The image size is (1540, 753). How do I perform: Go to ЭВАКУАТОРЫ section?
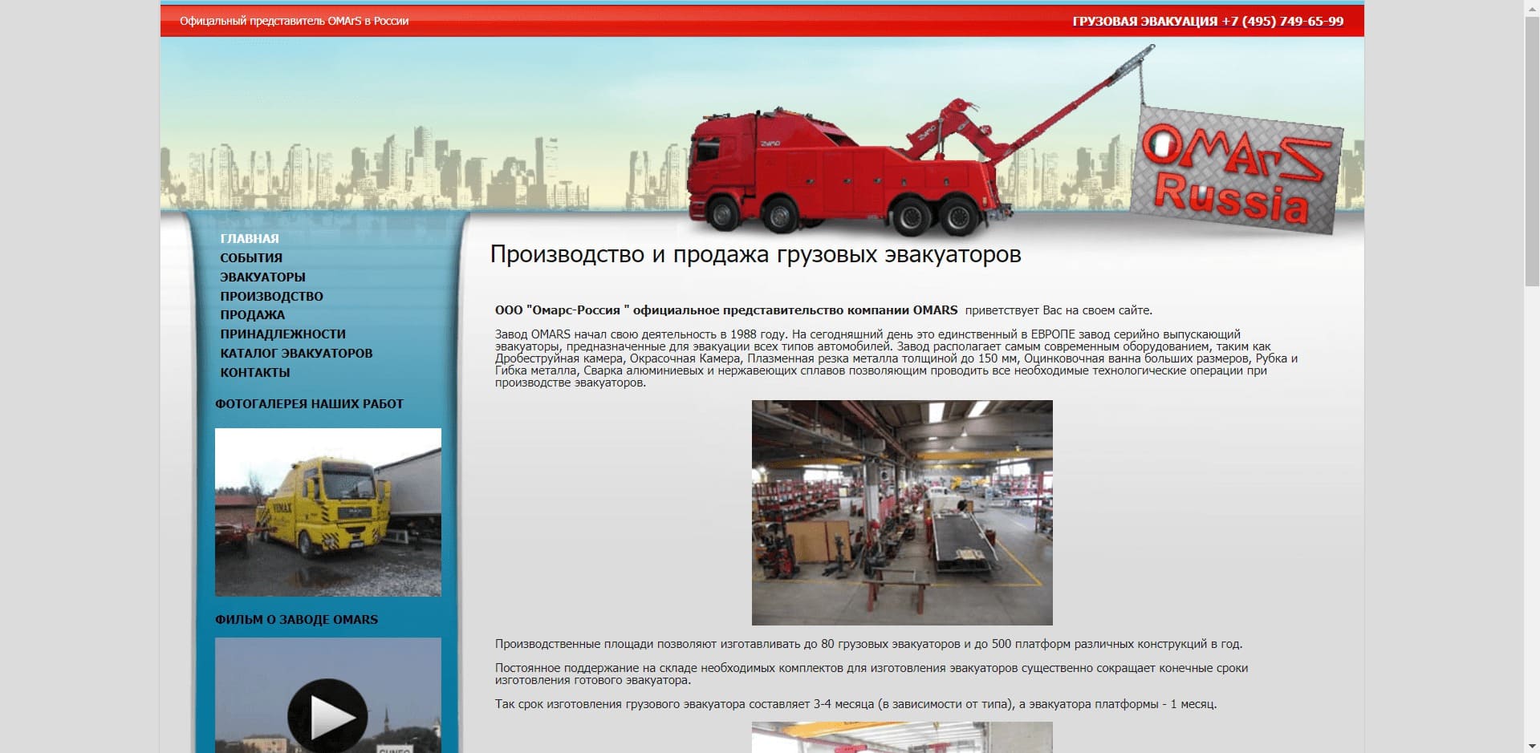tap(262, 277)
